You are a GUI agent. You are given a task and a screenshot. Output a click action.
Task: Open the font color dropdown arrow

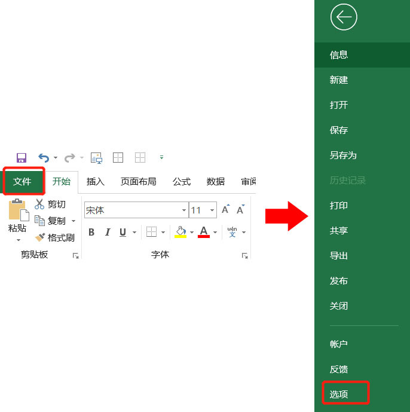tap(215, 233)
